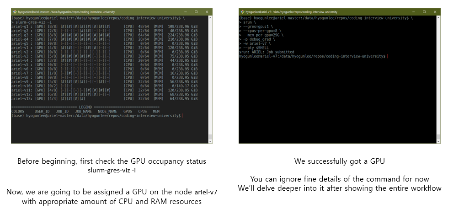Maximize the ariel-v7 terminal window
This screenshot has width=464, height=209.
[423, 11]
